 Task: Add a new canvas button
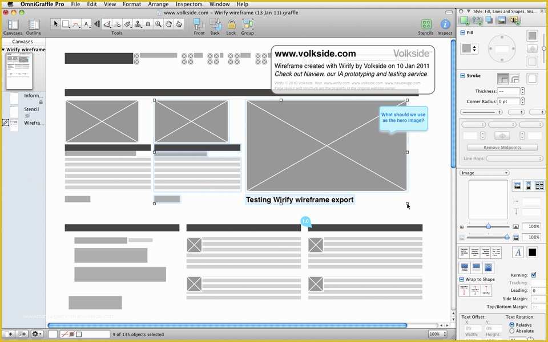[9, 334]
